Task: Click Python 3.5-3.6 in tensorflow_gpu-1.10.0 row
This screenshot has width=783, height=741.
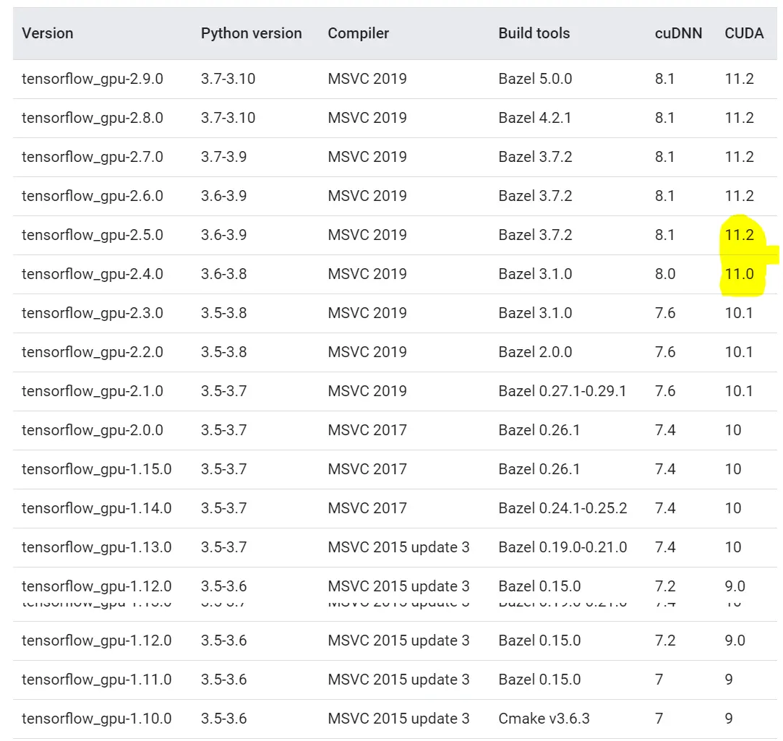Action: click(x=223, y=719)
